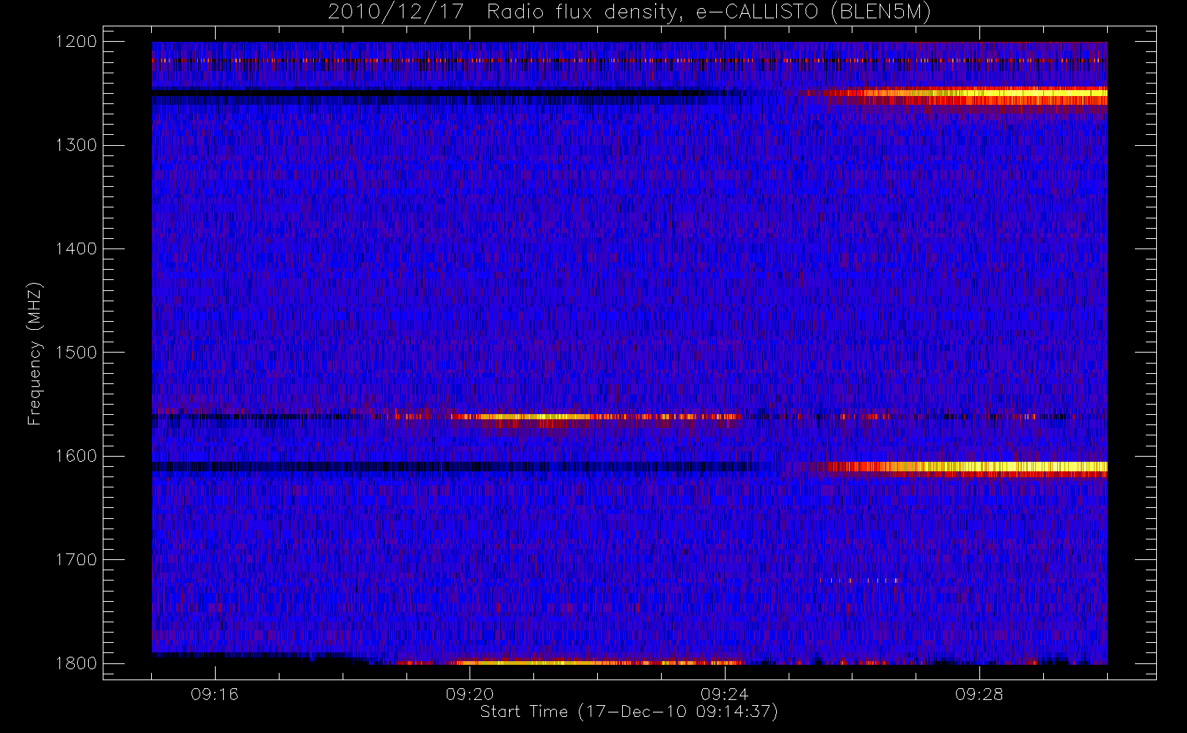Screen dimensions: 1187x733
Task: Click the 1600 frequency tick label
Action: tap(76, 456)
